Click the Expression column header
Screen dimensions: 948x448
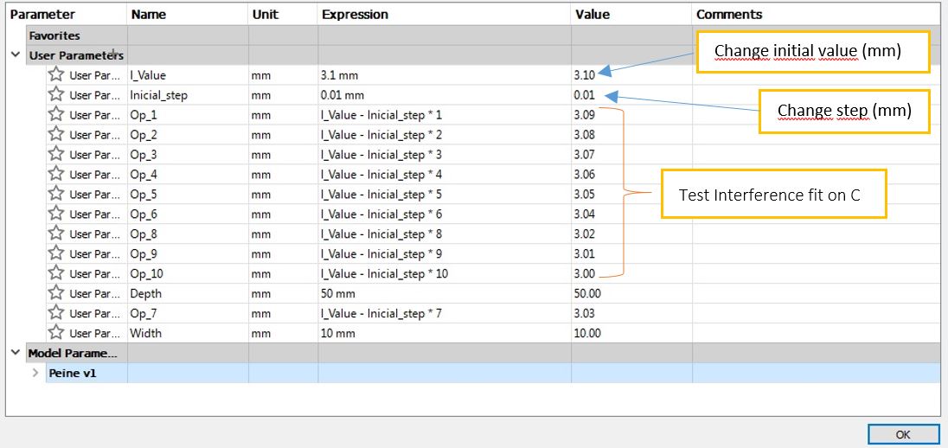tap(355, 15)
